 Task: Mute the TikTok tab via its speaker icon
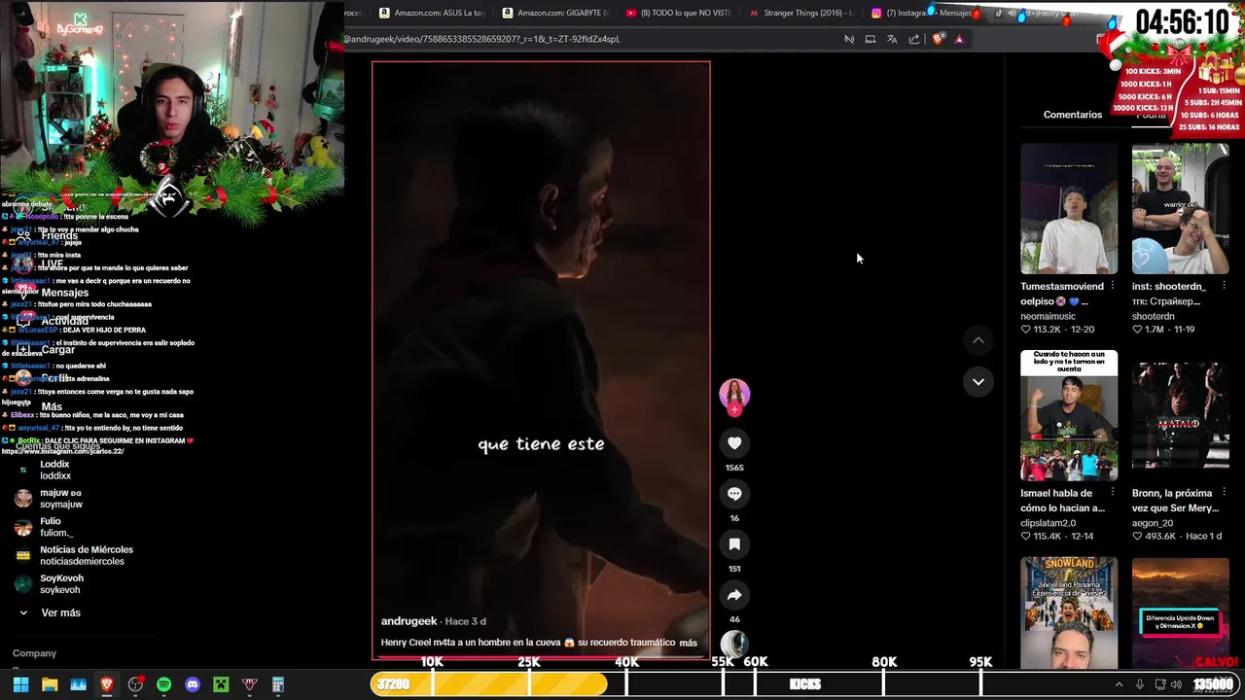click(x=1012, y=13)
